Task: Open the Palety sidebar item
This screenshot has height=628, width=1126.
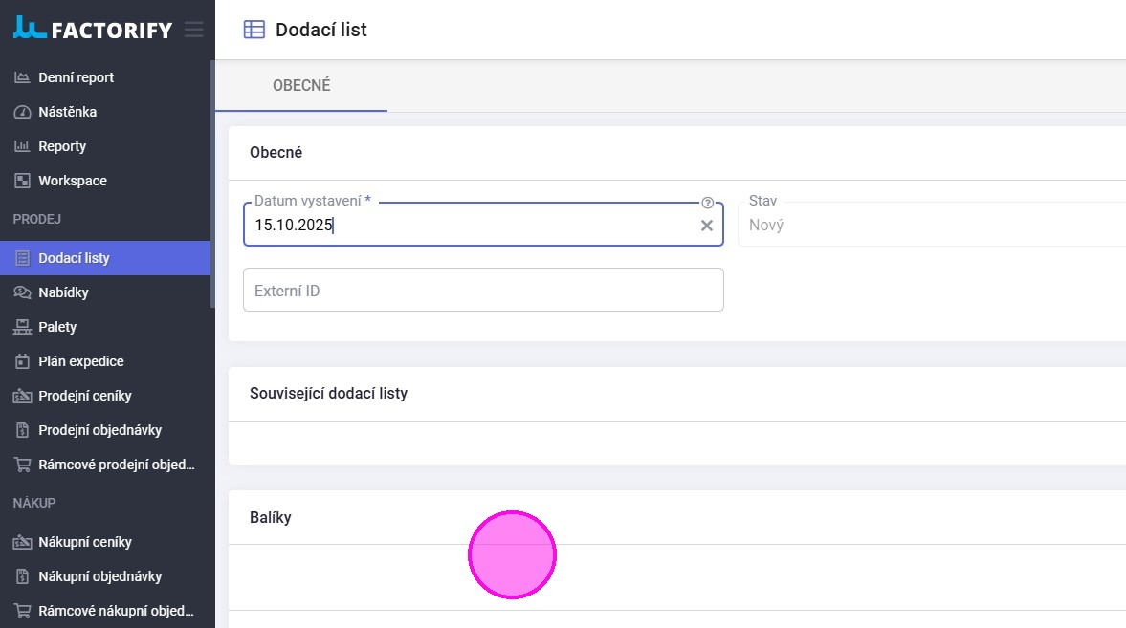Action: 57,327
